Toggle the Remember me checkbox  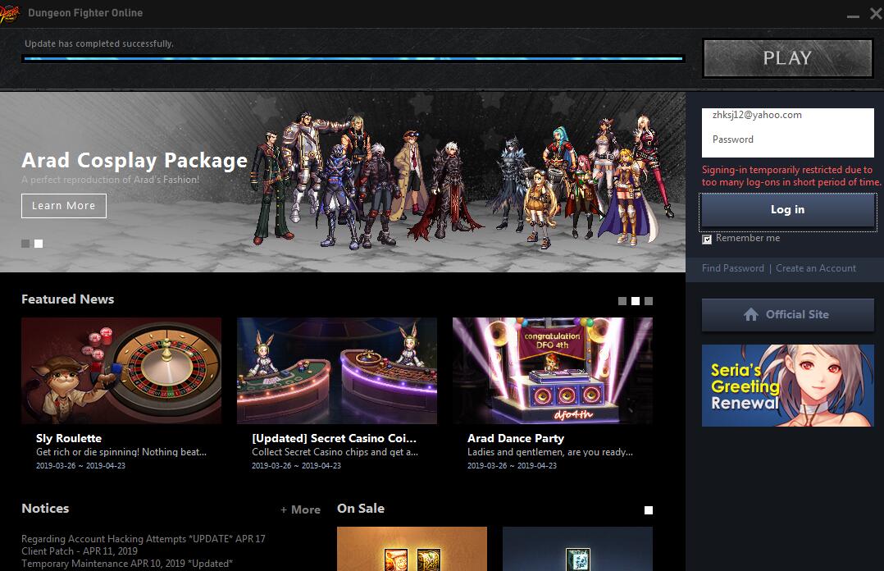[x=707, y=240]
